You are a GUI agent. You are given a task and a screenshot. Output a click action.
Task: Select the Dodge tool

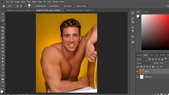point(3,62)
